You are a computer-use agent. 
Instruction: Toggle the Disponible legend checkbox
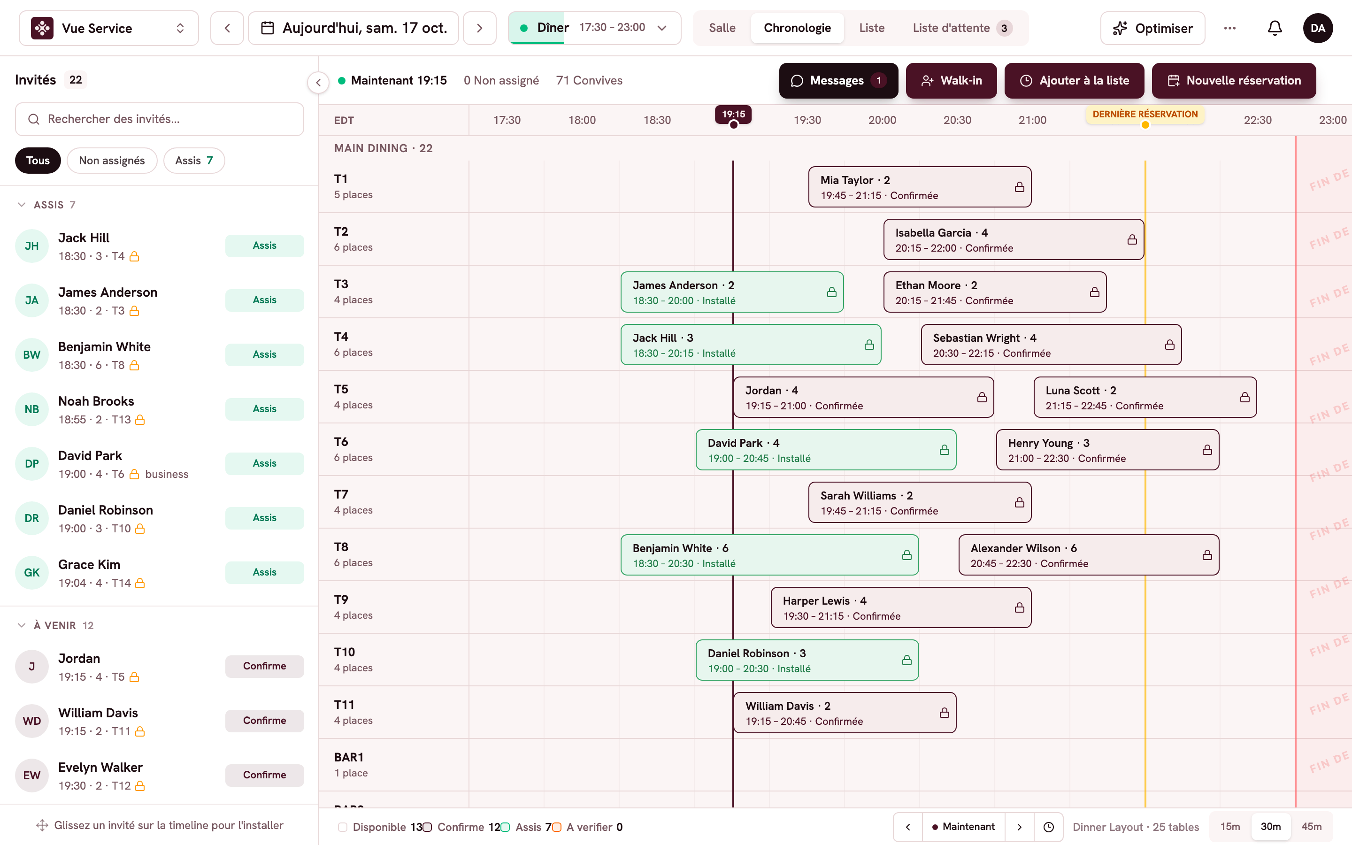(x=343, y=827)
